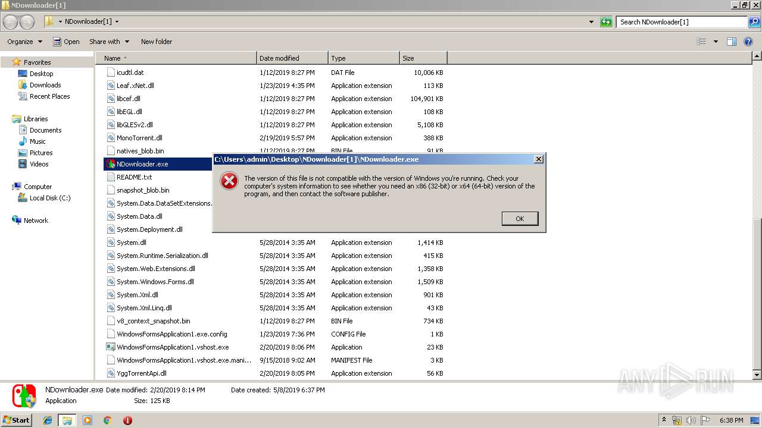Select System.Windows.Forms.dll file
This screenshot has width=762, height=428.
click(x=155, y=282)
